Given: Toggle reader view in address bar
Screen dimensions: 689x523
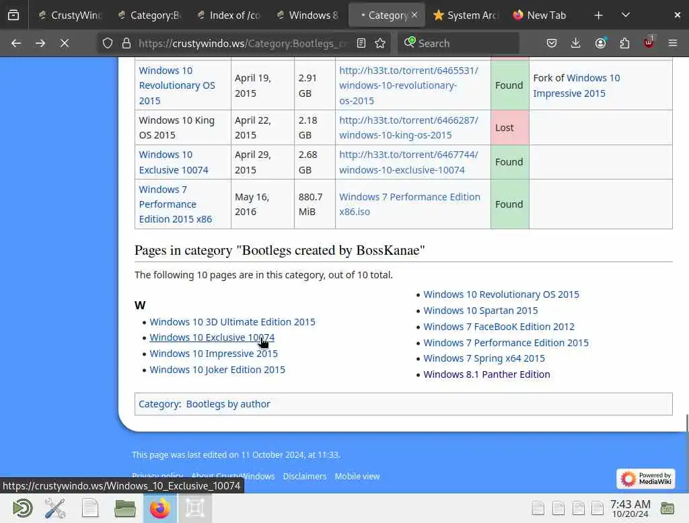Looking at the screenshot, I should point(361,43).
